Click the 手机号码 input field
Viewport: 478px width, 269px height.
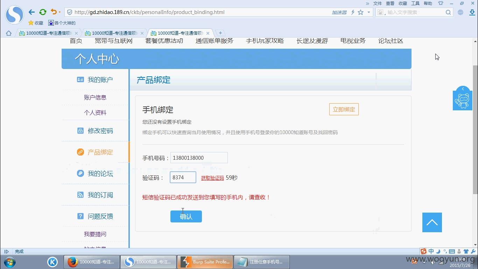pos(199,158)
